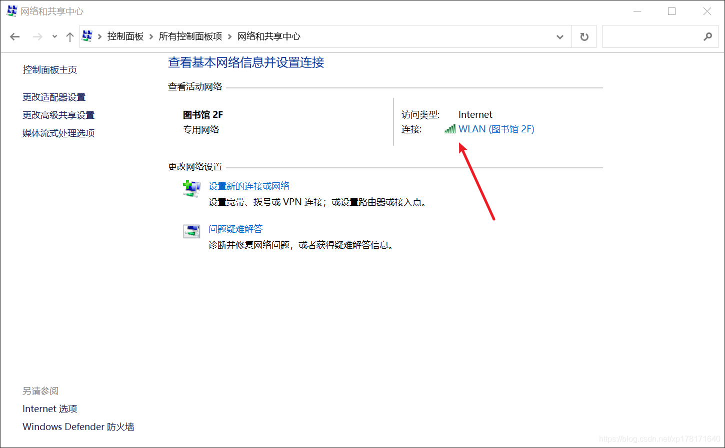Expand chevron after 所有控制面板项 breadcrumb
725x448 pixels.
[230, 36]
